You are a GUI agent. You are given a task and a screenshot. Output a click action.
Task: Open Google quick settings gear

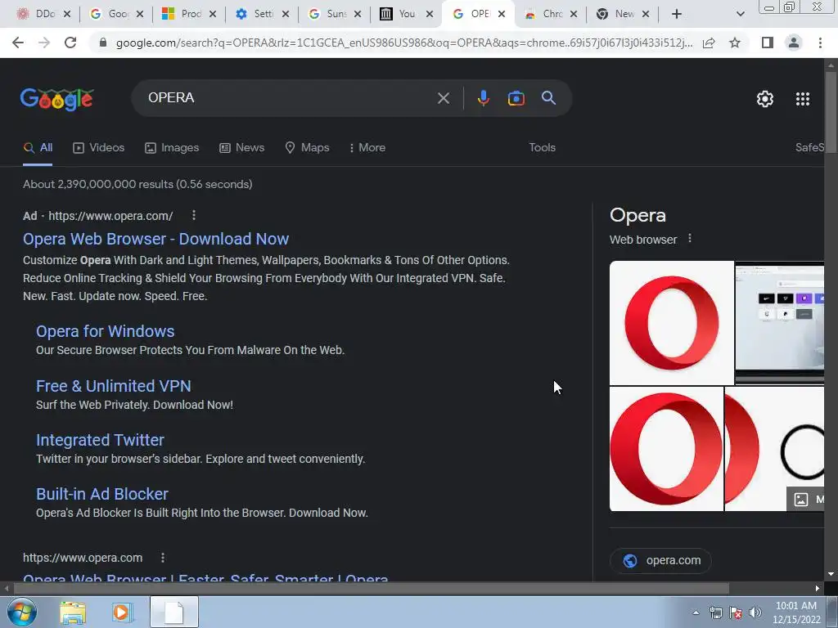point(765,99)
